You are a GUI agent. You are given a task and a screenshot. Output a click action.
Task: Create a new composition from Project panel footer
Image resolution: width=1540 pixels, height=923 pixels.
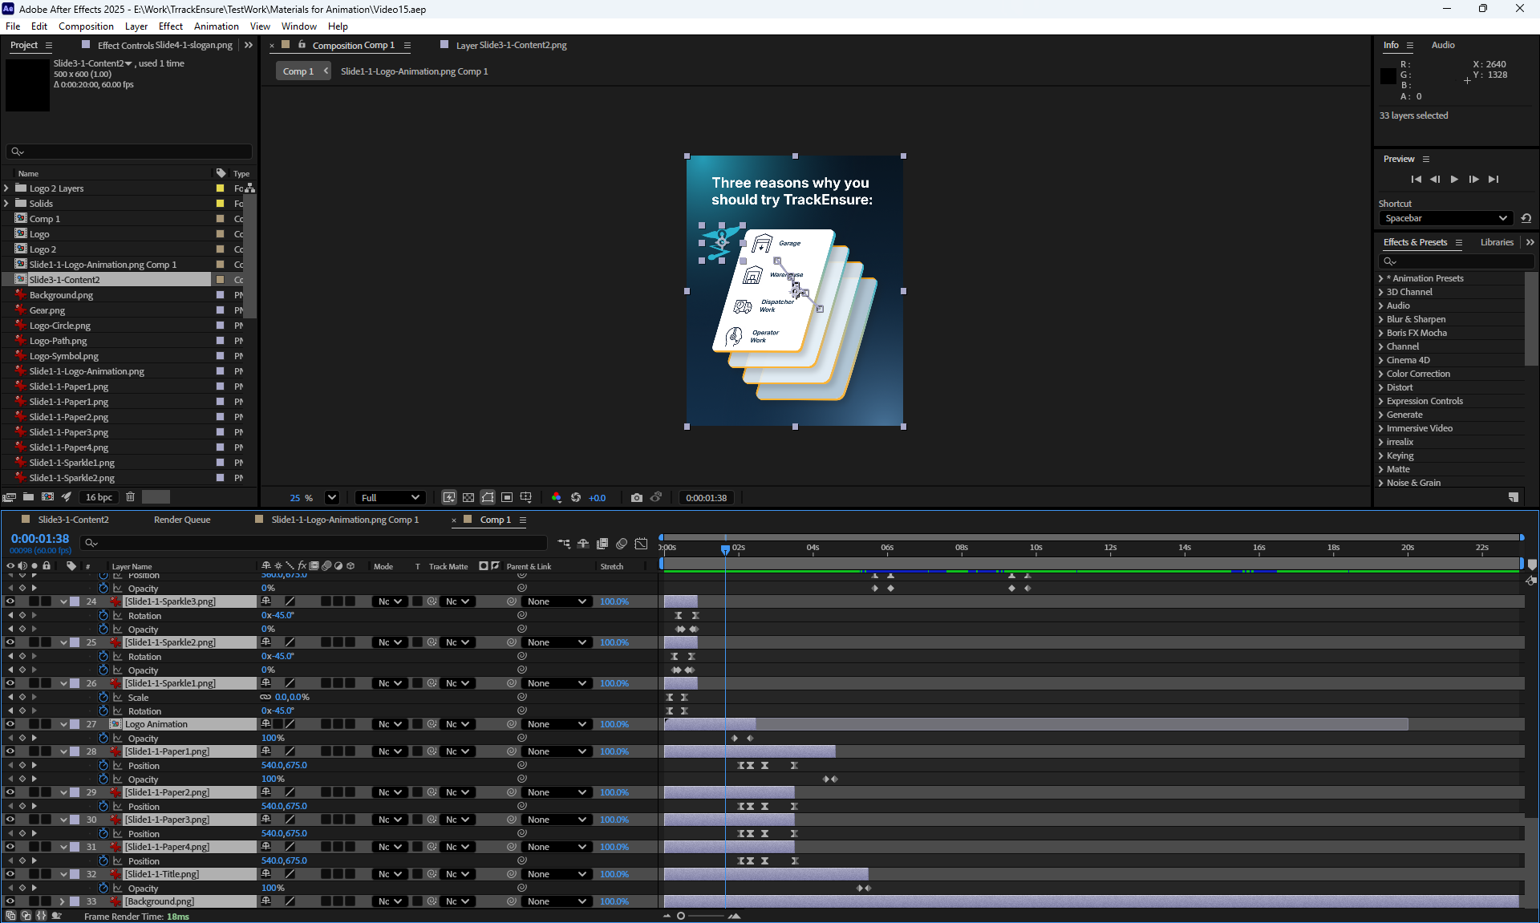48,497
